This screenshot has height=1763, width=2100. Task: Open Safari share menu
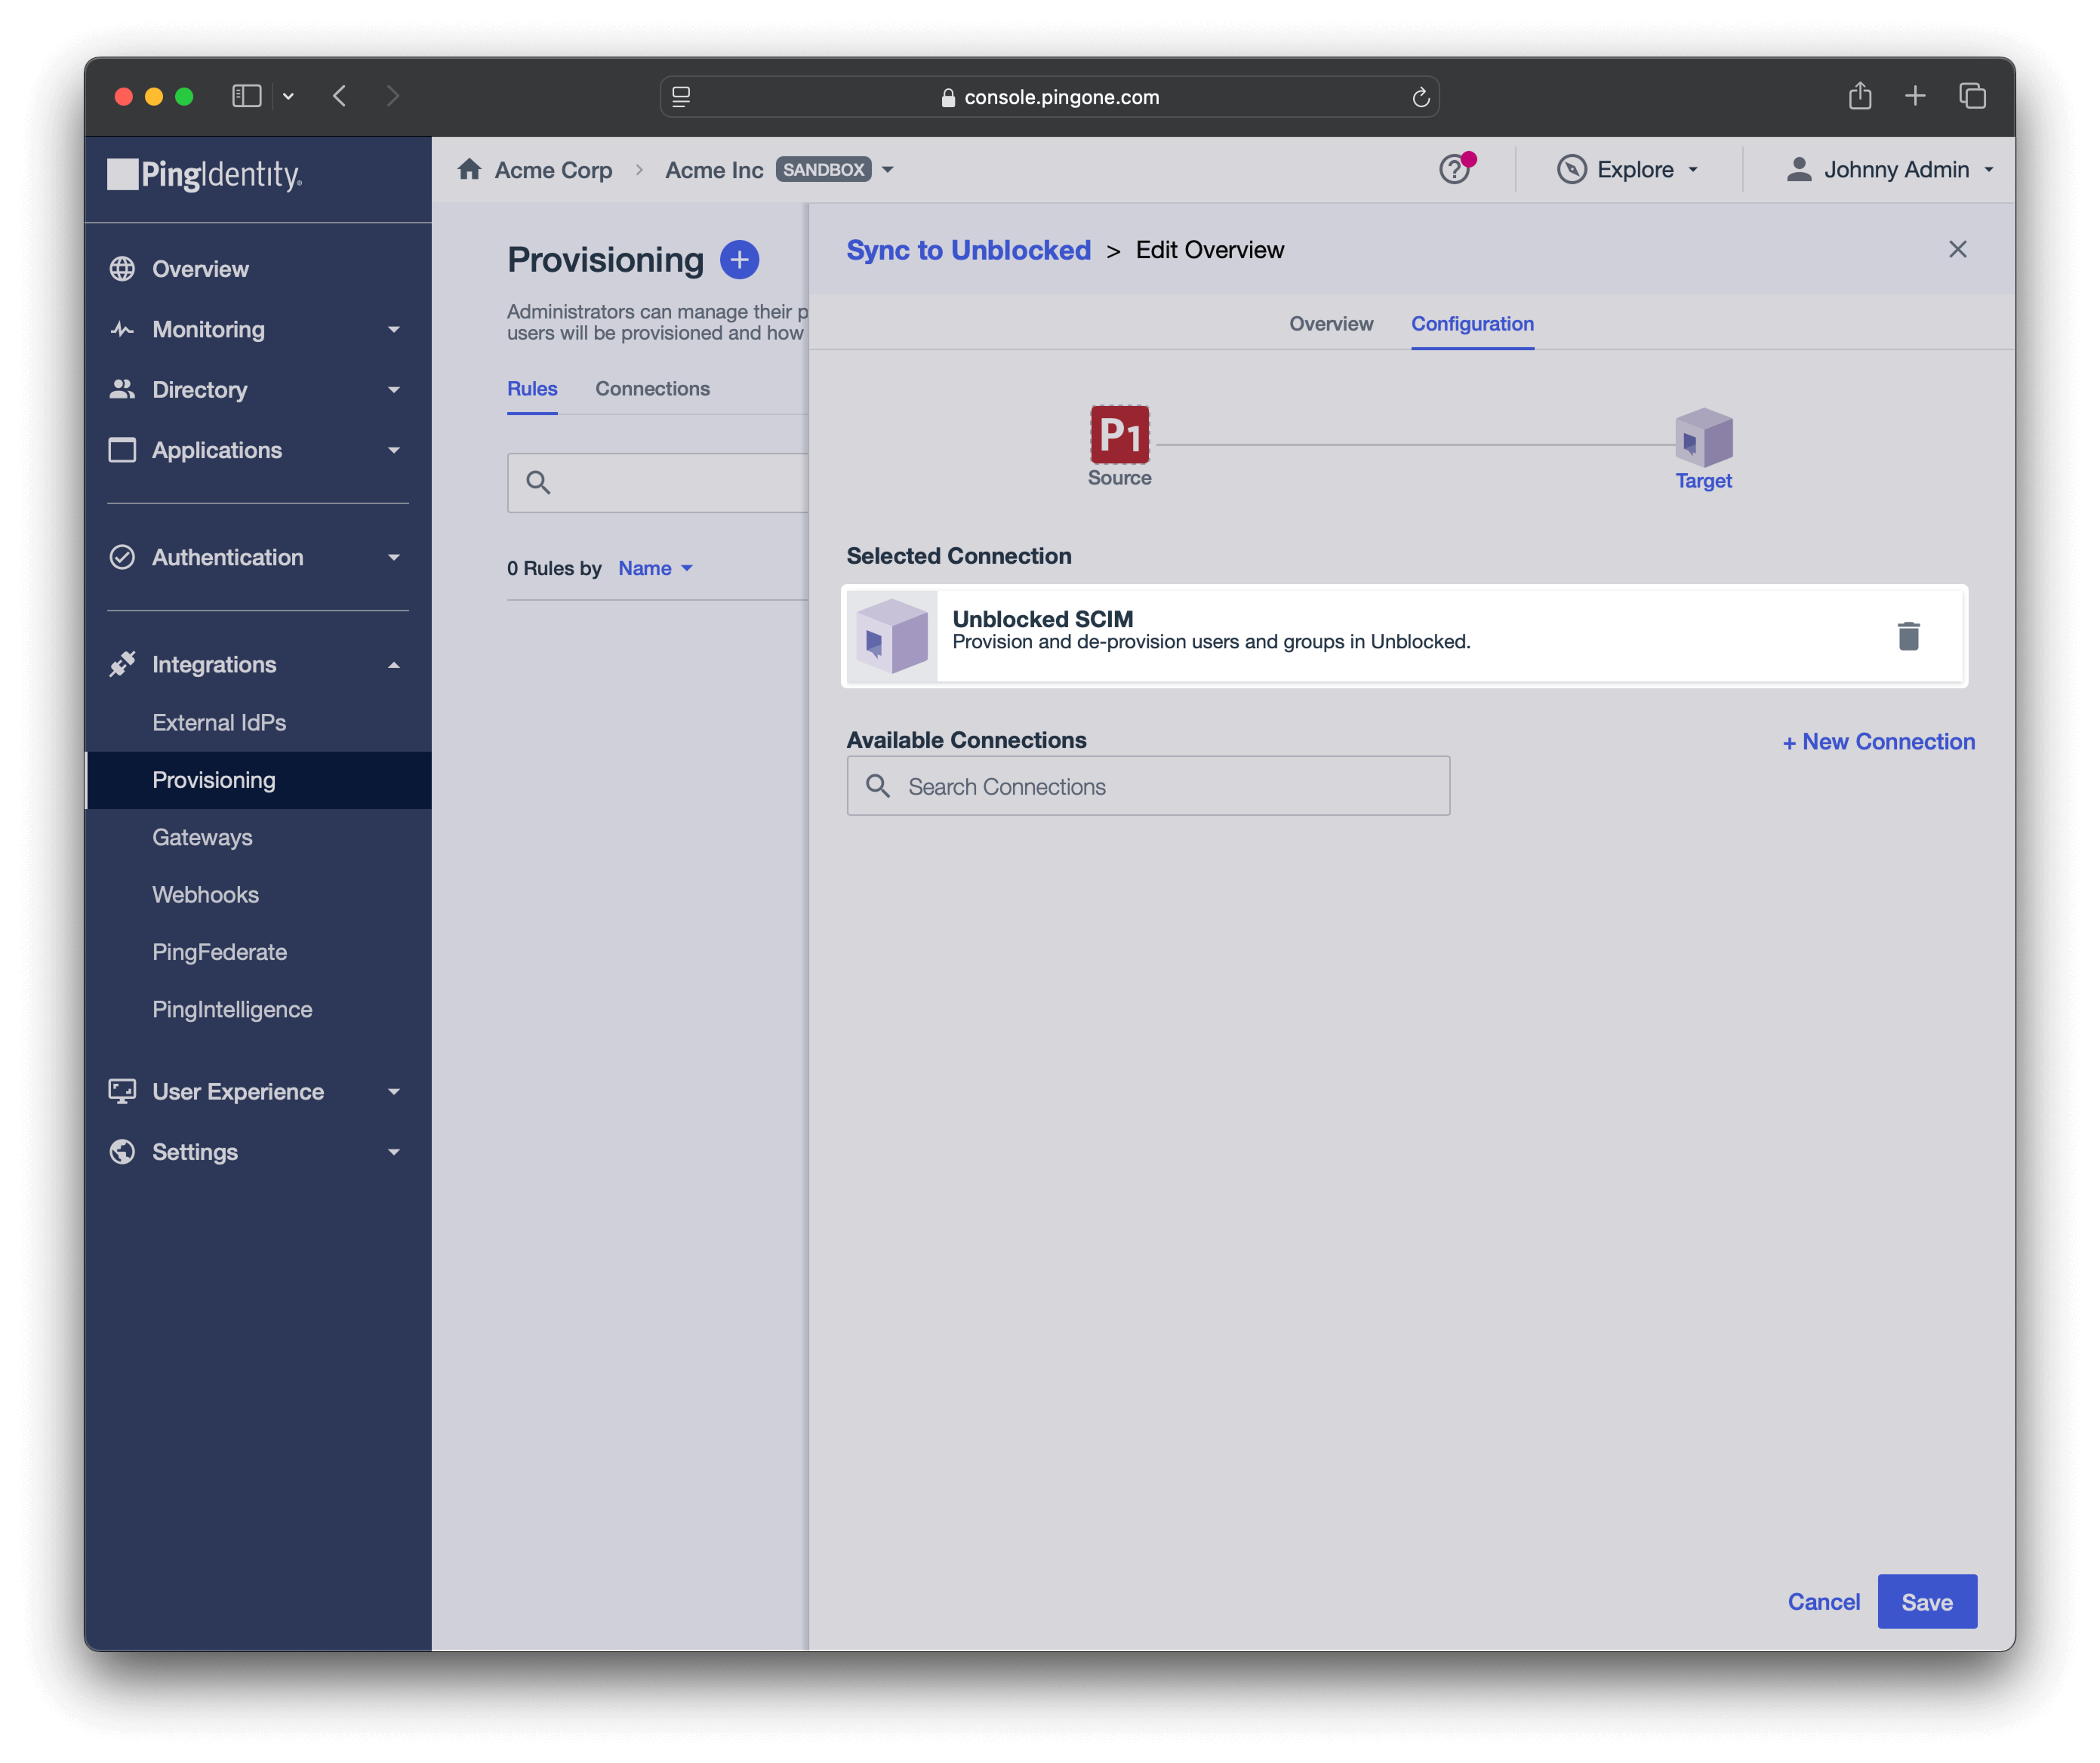pos(1859,96)
